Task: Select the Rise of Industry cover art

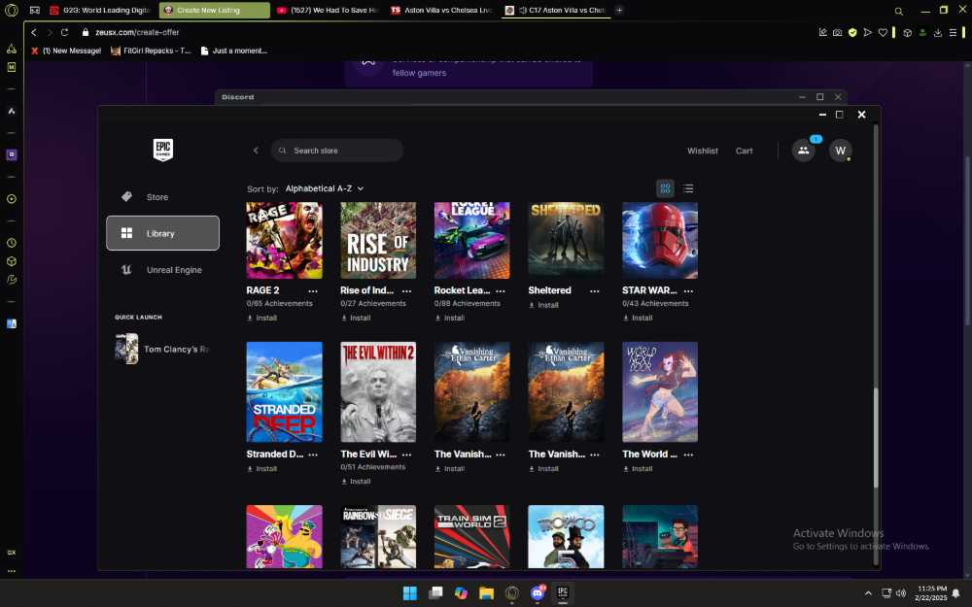Action: point(378,240)
